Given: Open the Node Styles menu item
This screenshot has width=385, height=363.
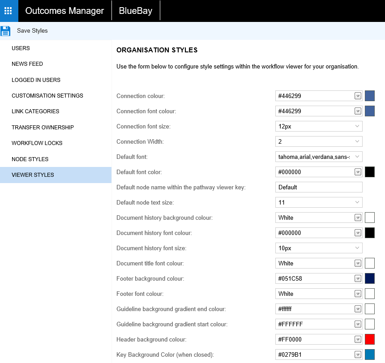Looking at the screenshot, I should click(x=30, y=159).
